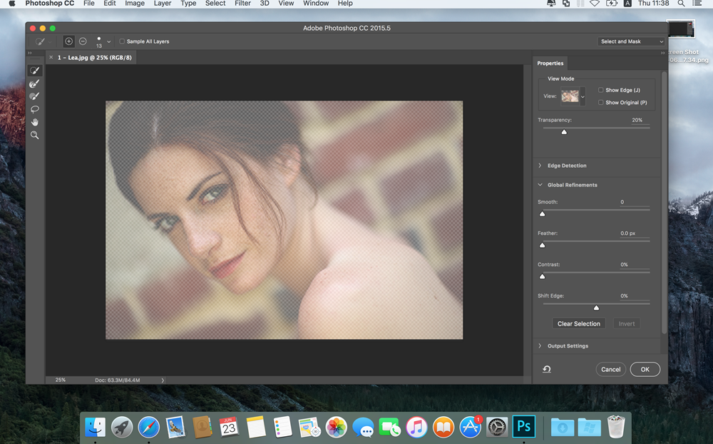Open the Layer menu
713x444 pixels.
(x=163, y=3)
